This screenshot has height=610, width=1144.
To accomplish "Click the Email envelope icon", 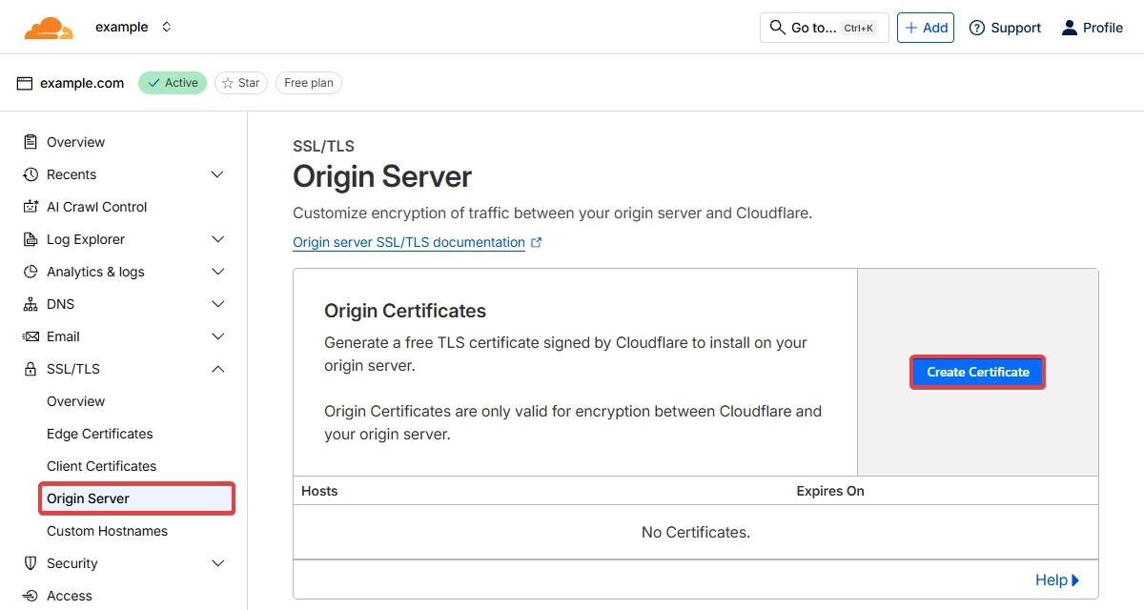I will [31, 336].
